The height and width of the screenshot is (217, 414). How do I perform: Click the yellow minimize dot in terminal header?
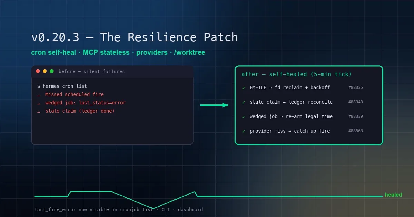point(45,71)
